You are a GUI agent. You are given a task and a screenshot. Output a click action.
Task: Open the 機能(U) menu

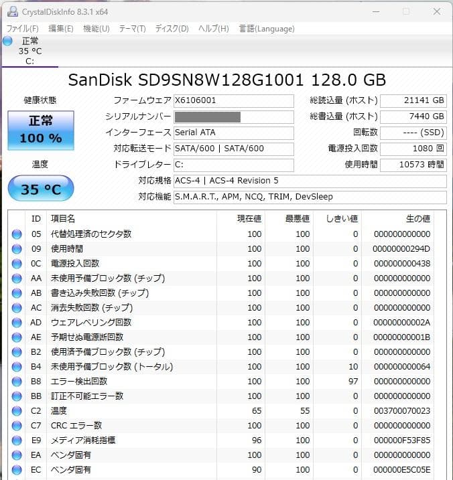(x=96, y=29)
